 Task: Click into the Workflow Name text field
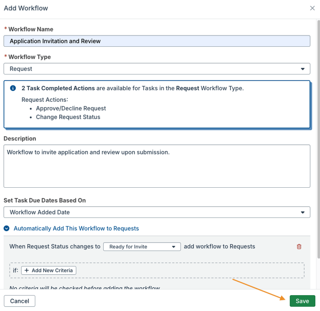[x=157, y=41]
